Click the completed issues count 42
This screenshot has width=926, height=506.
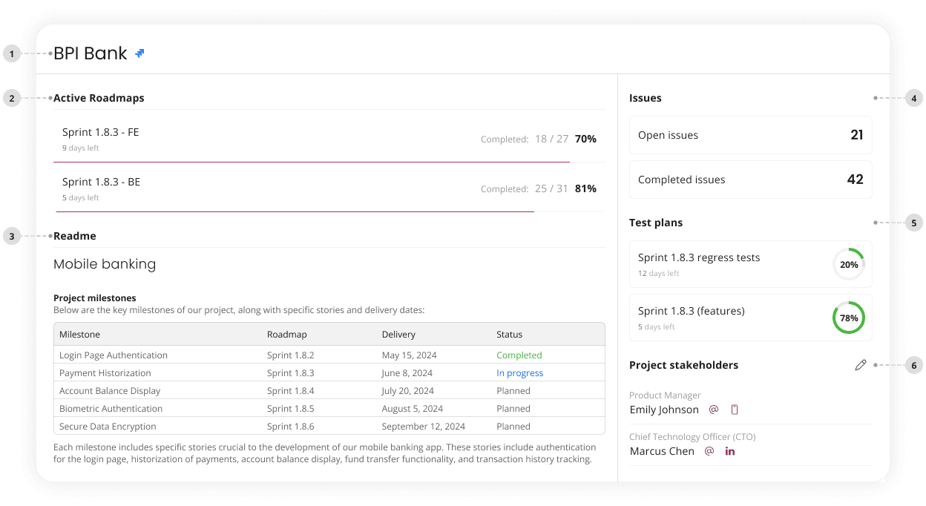click(x=856, y=180)
